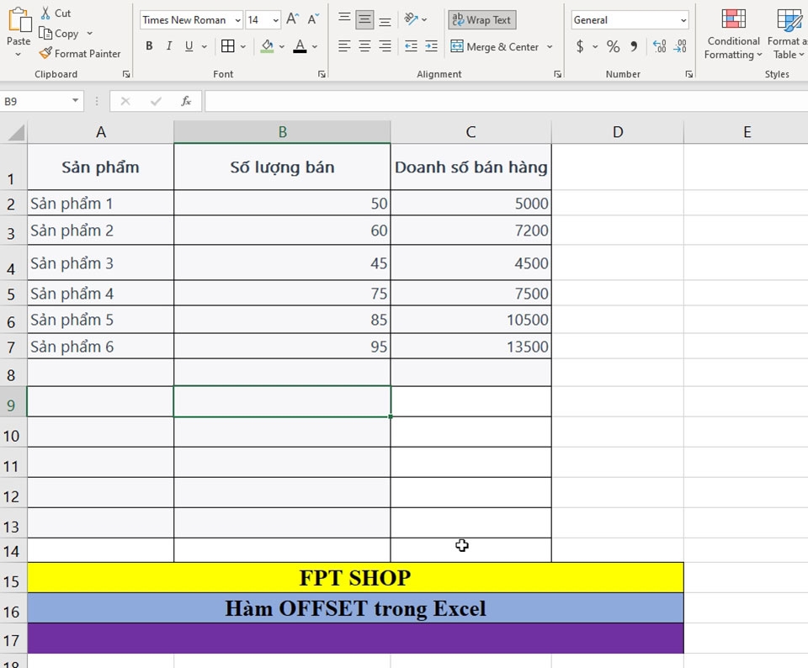The height and width of the screenshot is (668, 808).
Task: Click 'Hàm OFFSET trong Excel' cell
Action: (x=355, y=608)
